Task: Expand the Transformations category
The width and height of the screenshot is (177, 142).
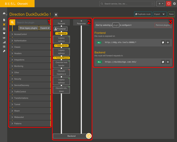Action: 30,98
